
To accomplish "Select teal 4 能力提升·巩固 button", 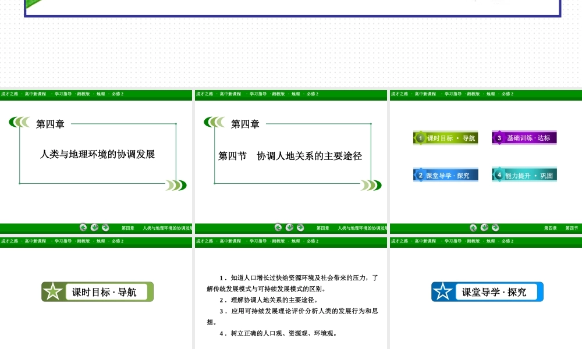I will (524, 175).
